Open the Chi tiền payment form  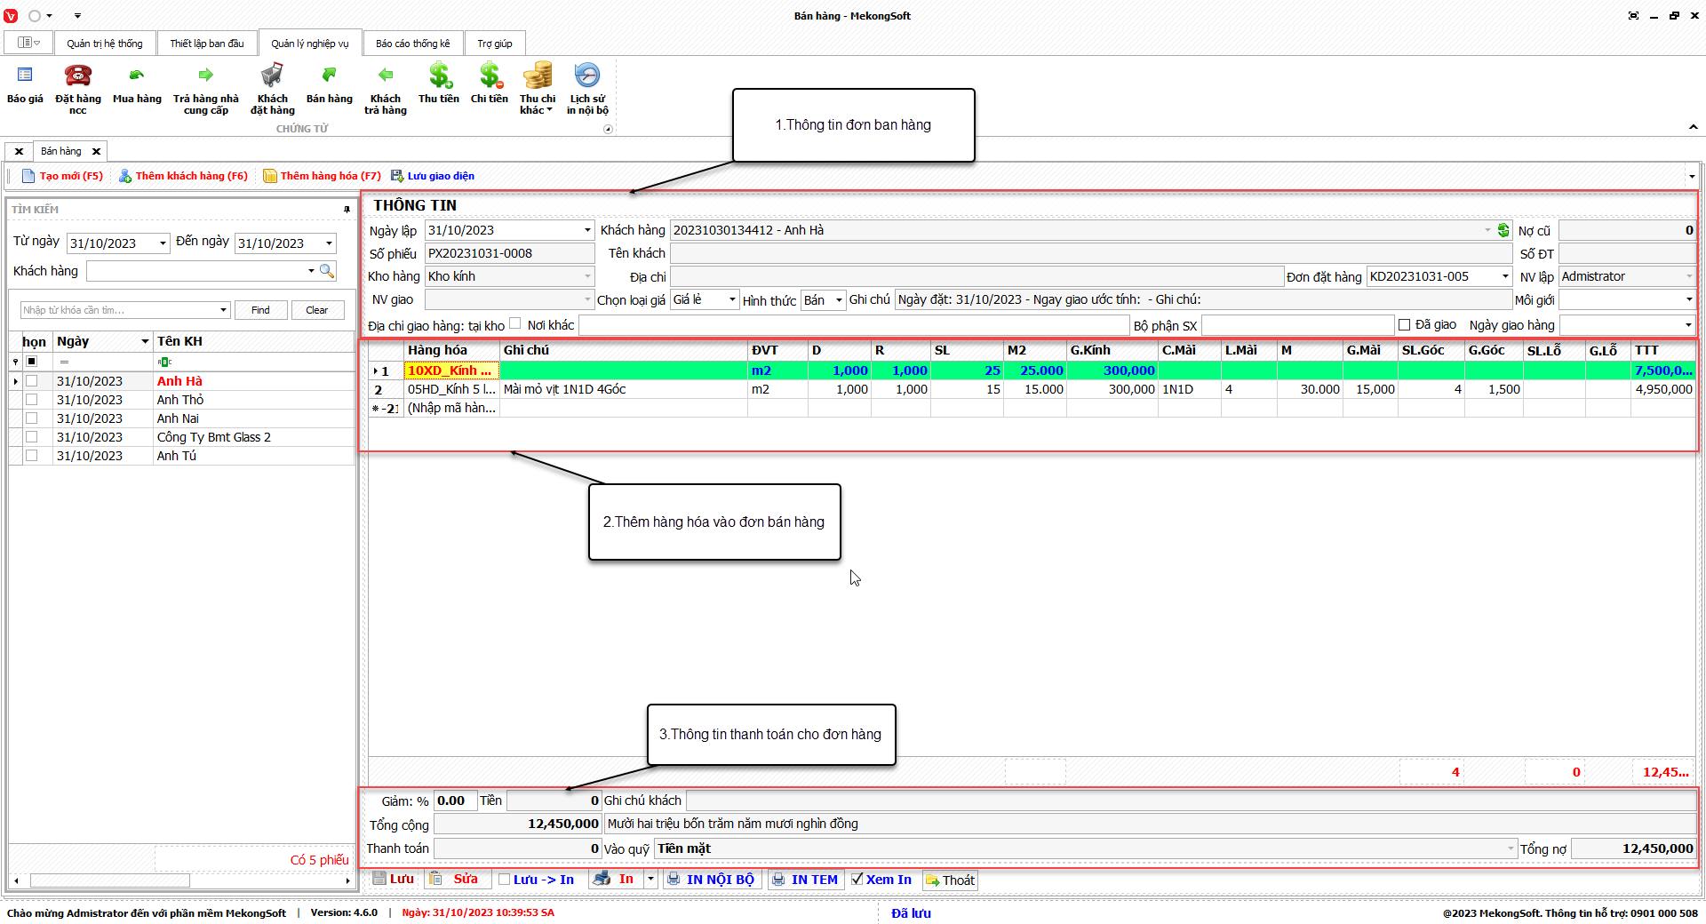click(x=490, y=85)
